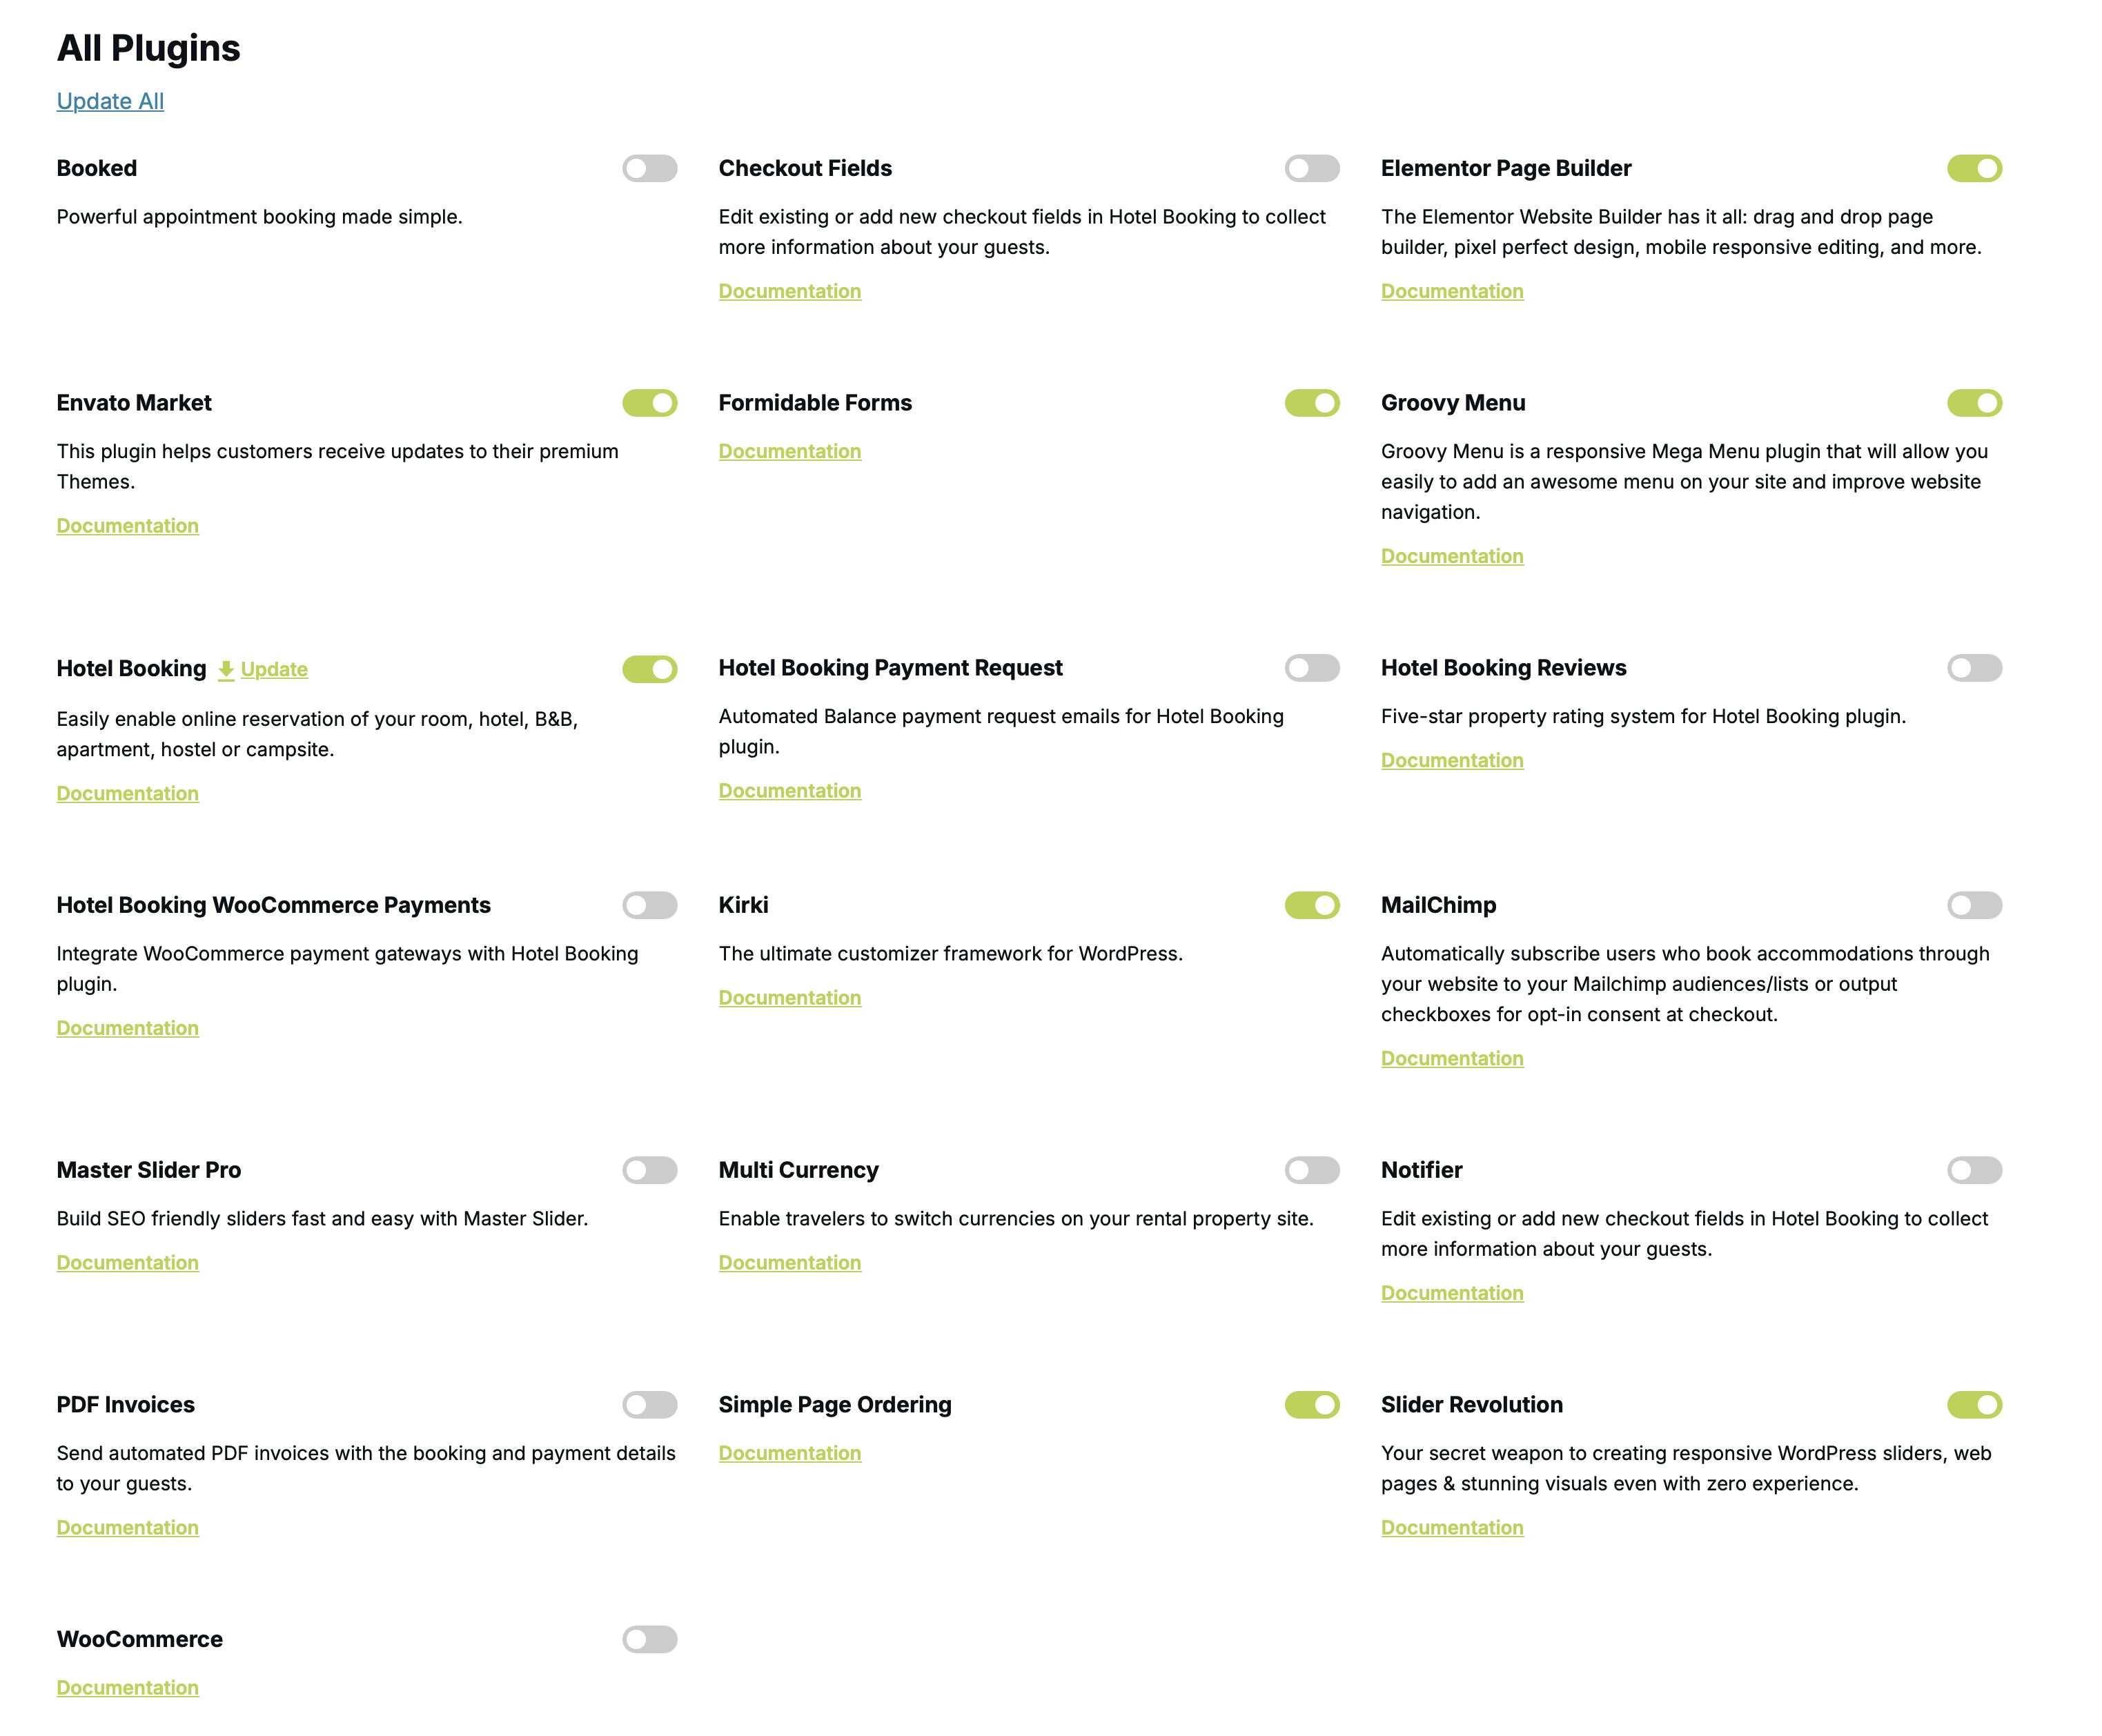Toggle off the Kirki plugin
Viewport: 2102px width, 1736px height.
pos(1312,905)
